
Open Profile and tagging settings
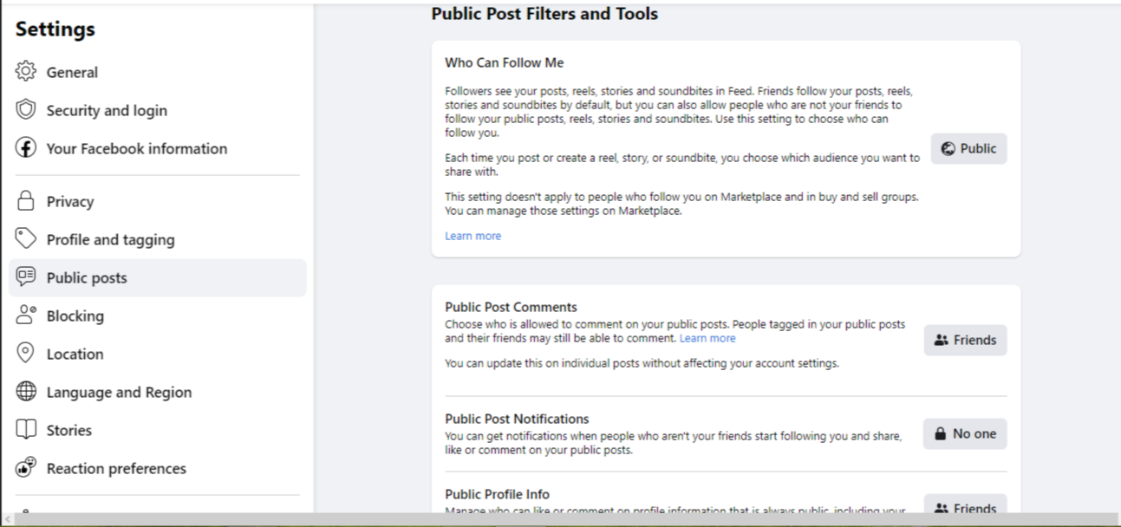click(x=157, y=239)
